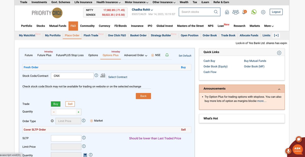
Task: Click the alert bell icon next to NSE
Action: 167,55
